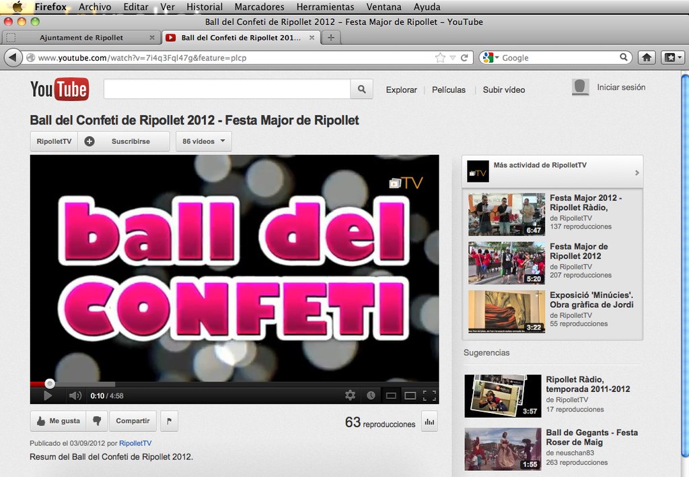Switch to Ajuntament de Ripollet tab
The image size is (689, 477).
(x=81, y=38)
